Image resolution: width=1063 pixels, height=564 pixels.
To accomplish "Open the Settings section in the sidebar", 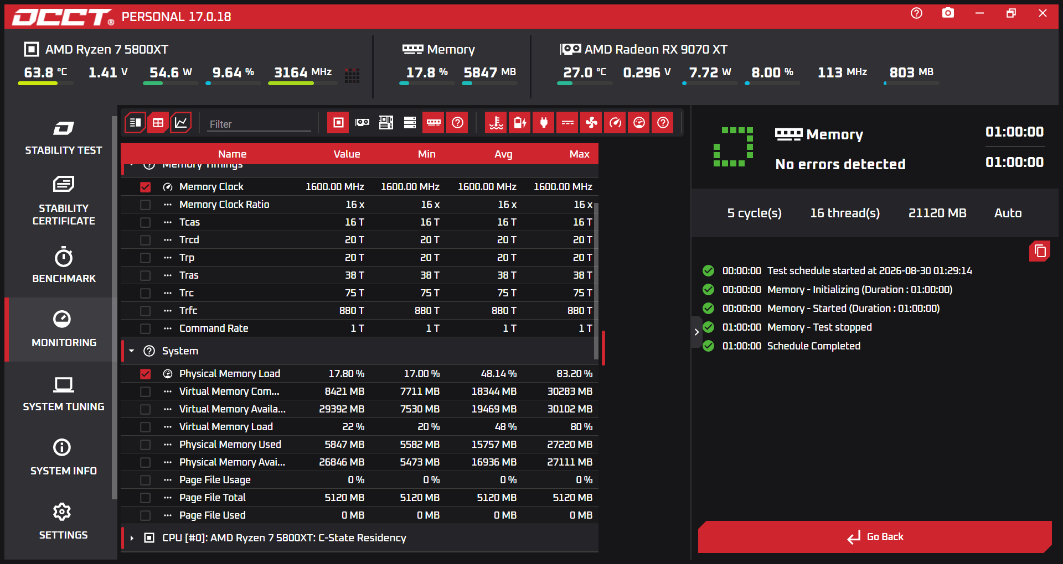I will (63, 522).
